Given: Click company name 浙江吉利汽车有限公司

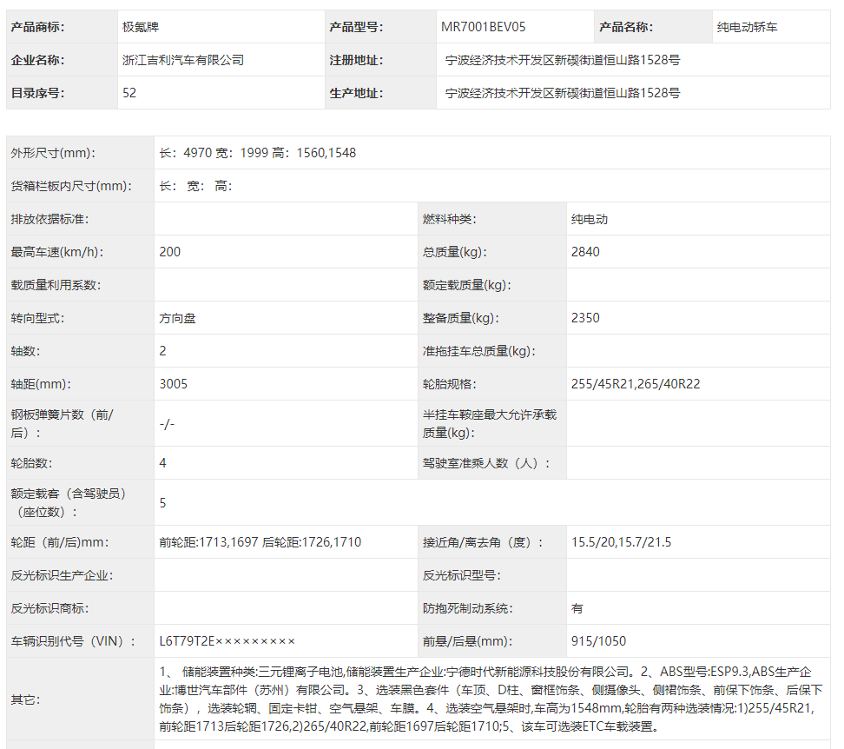Looking at the screenshot, I should point(183,60).
